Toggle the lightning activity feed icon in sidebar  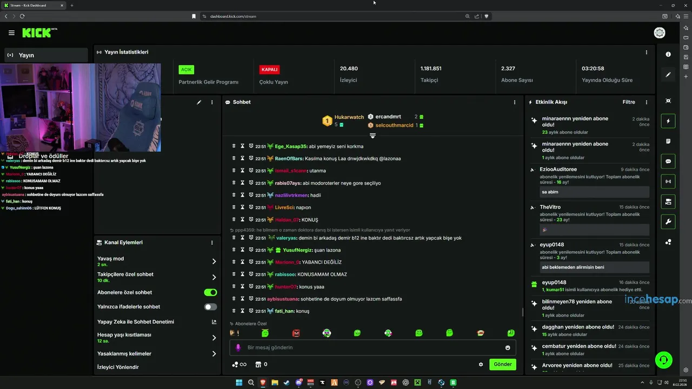(x=668, y=121)
